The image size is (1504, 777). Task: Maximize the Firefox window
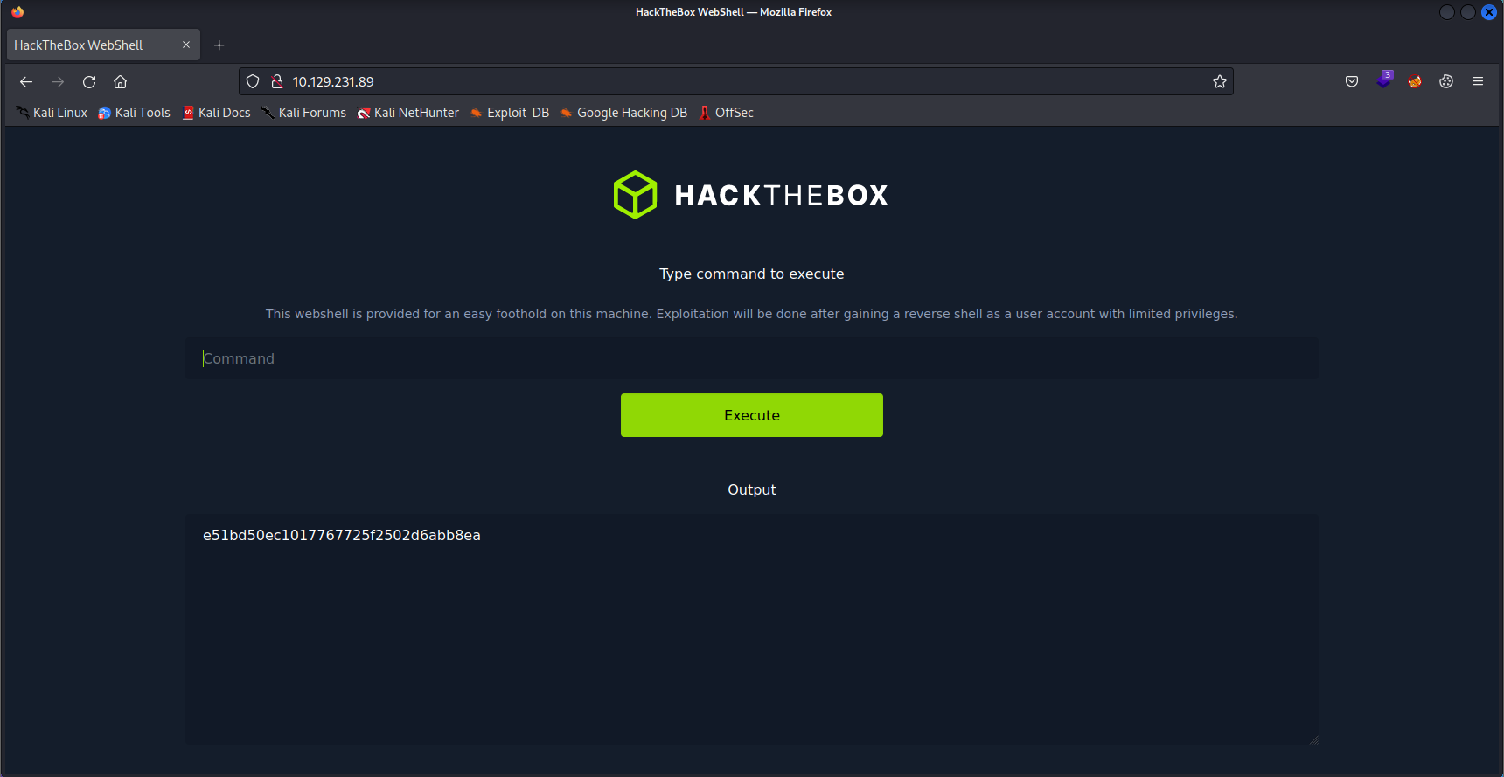pyautogui.click(x=1468, y=12)
